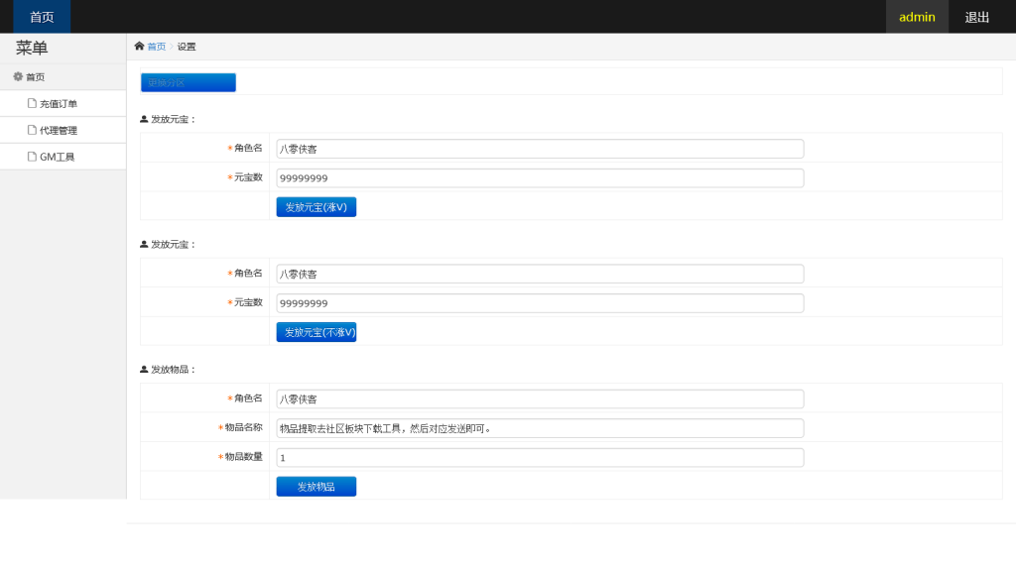Viewport: 1016px width, 567px height.
Task: Select the 首页 tab in top navigation bar
Action: tap(42, 17)
